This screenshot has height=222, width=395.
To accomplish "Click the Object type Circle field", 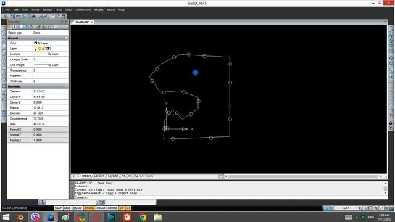I will 51,33.
